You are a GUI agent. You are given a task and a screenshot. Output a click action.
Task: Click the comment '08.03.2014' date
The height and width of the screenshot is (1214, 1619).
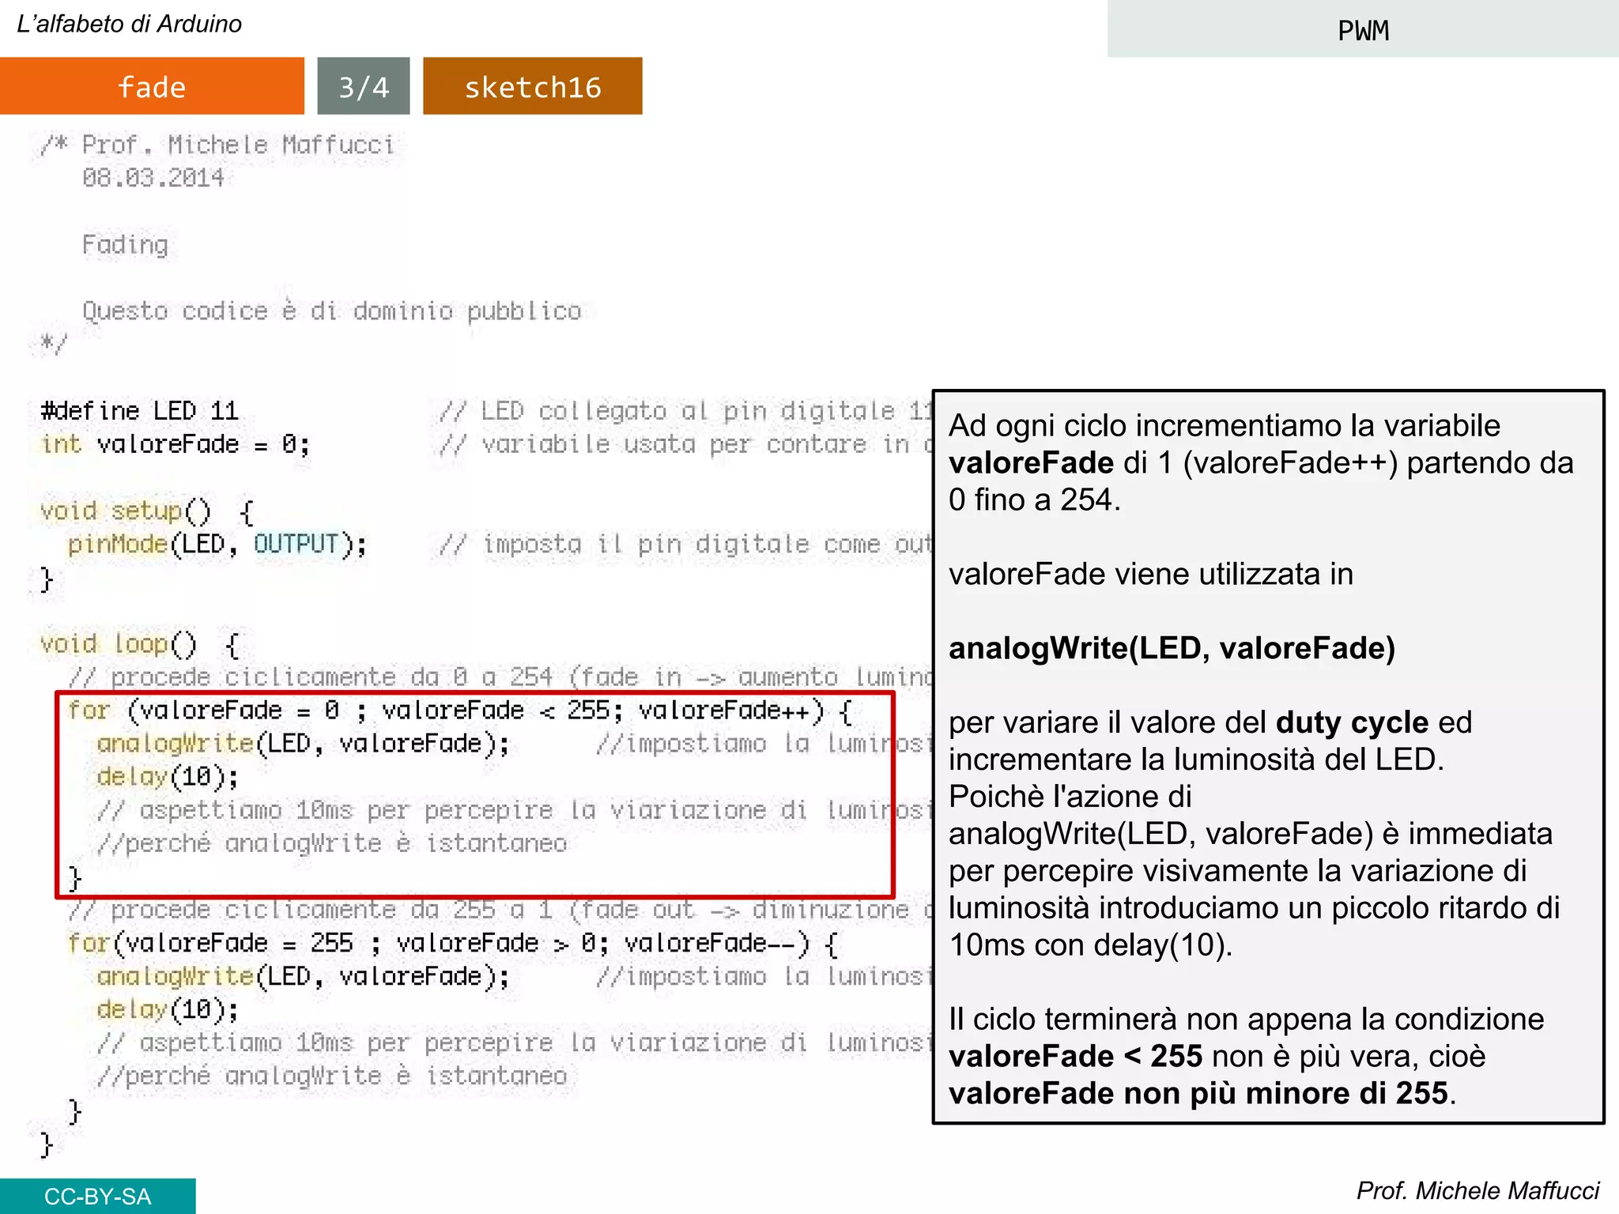coord(153,178)
